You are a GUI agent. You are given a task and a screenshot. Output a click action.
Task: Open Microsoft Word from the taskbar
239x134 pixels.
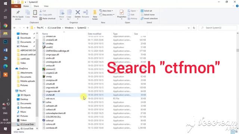coord(5,50)
